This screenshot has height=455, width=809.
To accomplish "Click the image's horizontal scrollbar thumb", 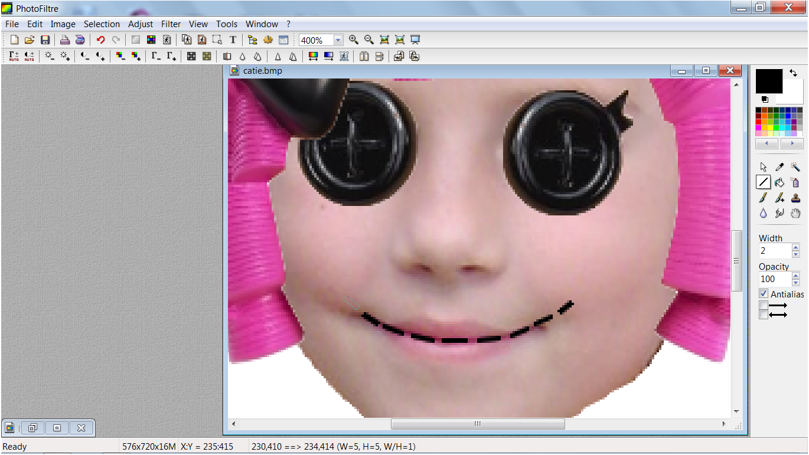I will (478, 424).
